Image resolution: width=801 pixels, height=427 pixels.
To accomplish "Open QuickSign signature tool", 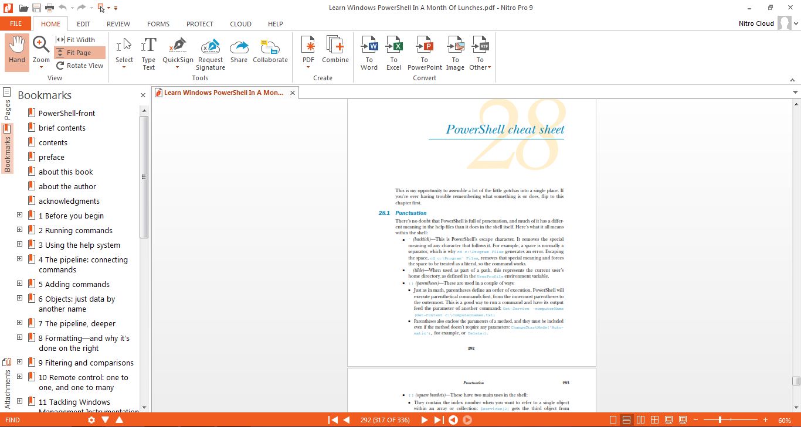I will click(x=178, y=53).
